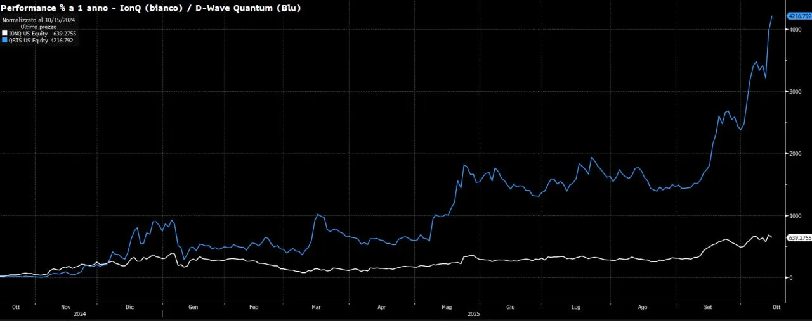Click the 2024 year label on x-axis

(x=80, y=313)
